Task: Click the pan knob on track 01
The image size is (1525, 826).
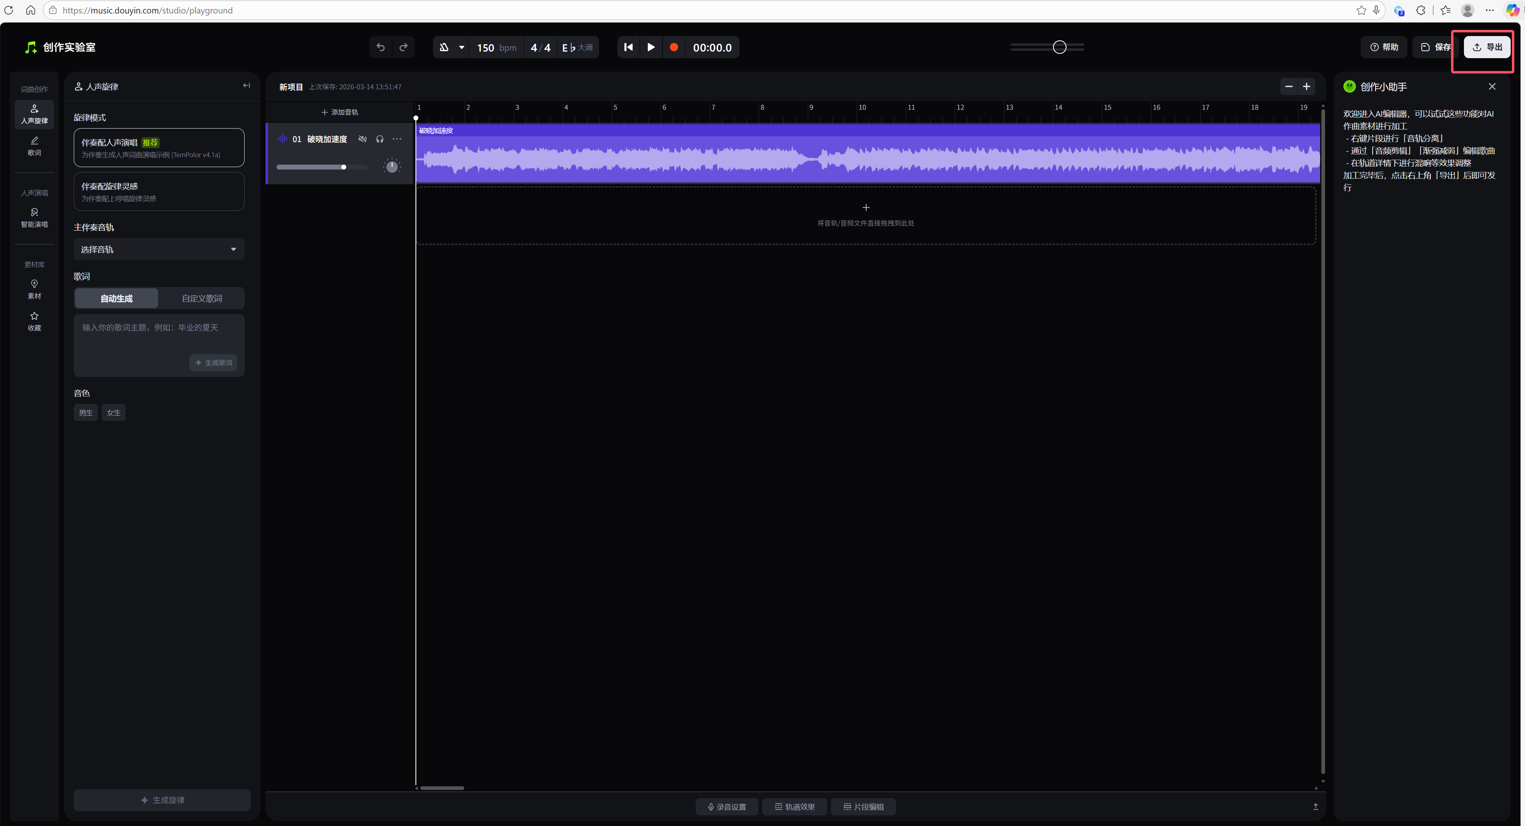Action: 392,167
